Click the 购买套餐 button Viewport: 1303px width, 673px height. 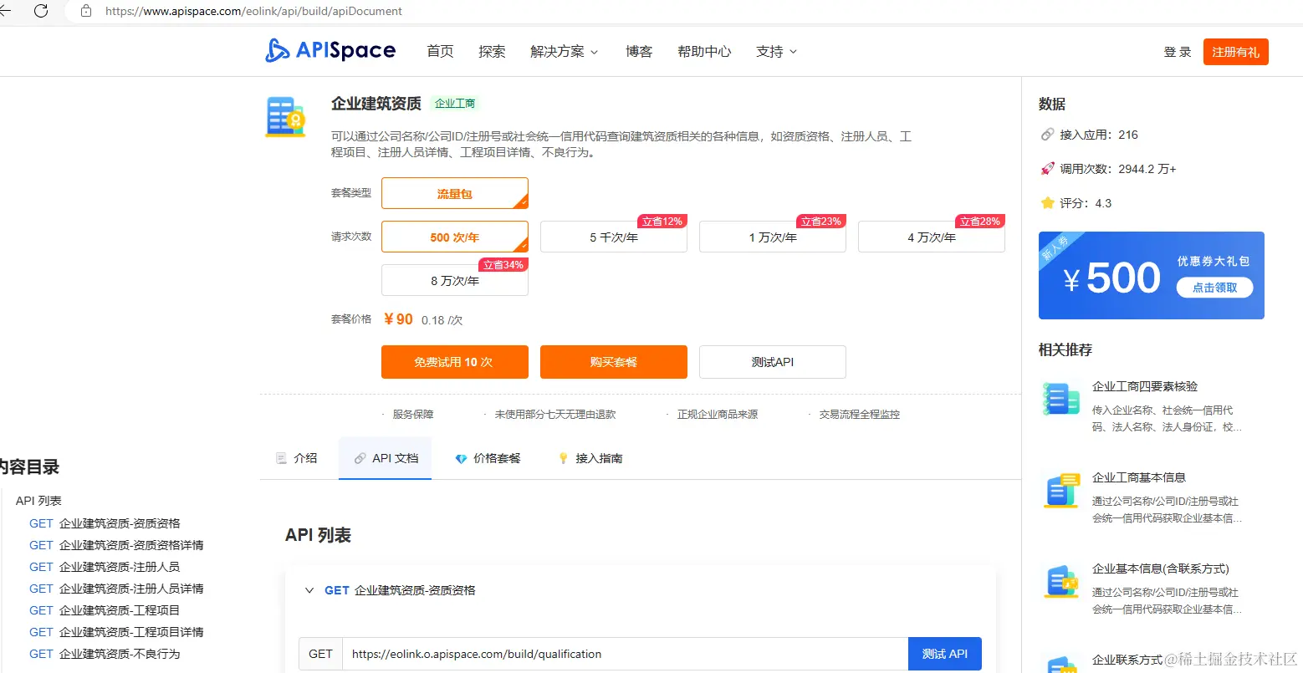[614, 362]
